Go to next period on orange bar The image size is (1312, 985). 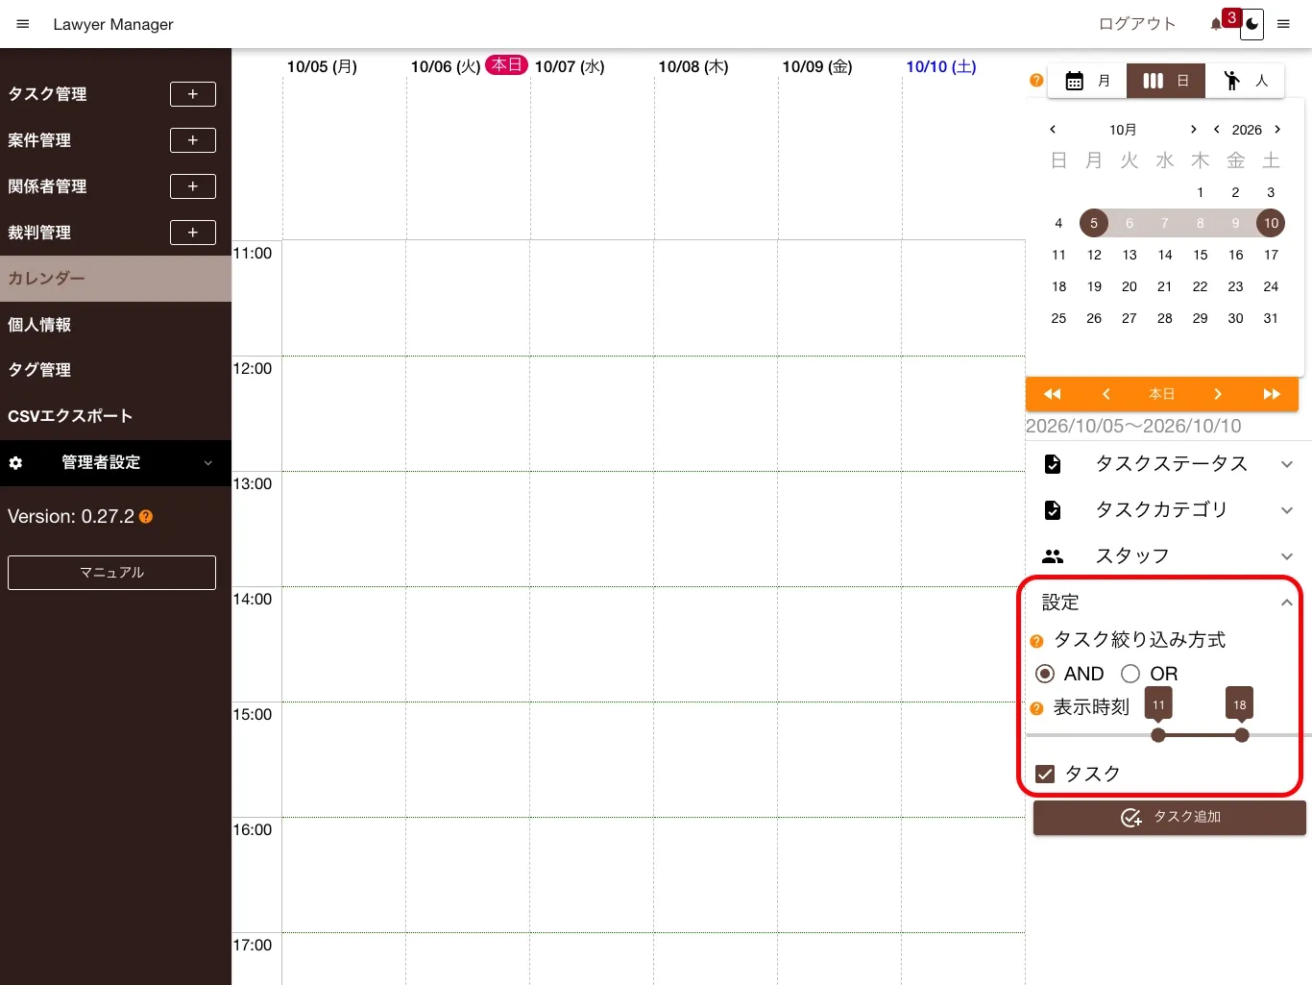click(1217, 394)
